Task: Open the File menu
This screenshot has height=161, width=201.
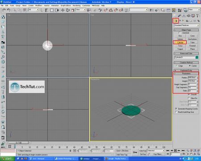Action: pos(2,5)
